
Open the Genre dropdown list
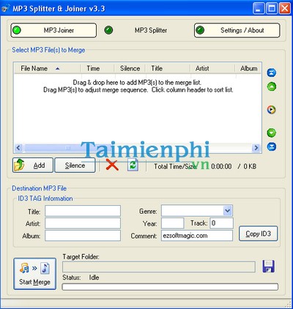[227, 211]
